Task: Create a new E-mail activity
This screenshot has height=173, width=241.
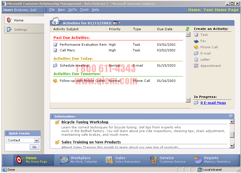Action: pyautogui.click(x=206, y=53)
